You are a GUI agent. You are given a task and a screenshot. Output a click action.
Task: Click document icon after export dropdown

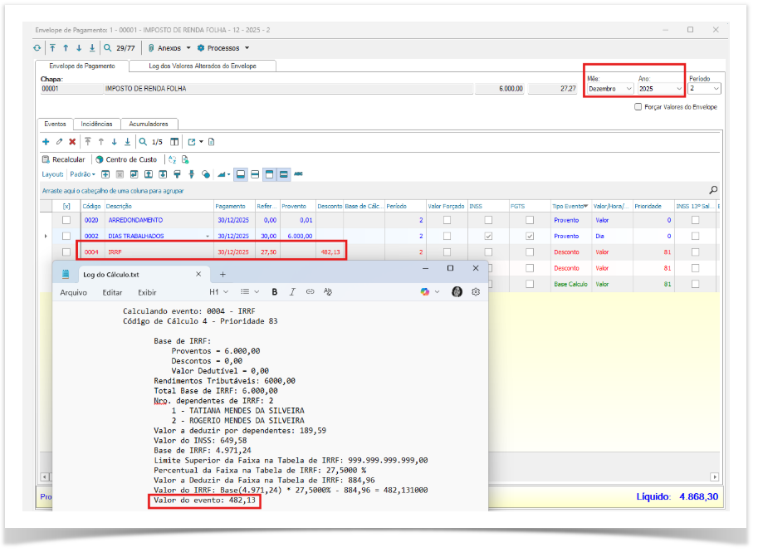pos(211,142)
